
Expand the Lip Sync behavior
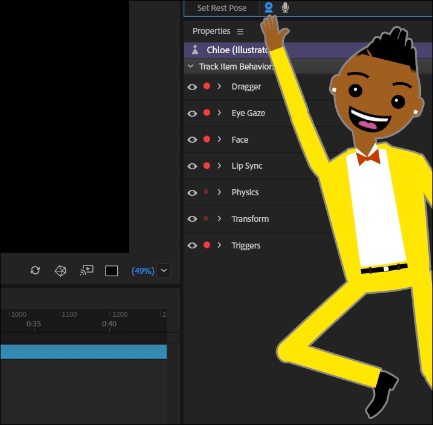(219, 166)
